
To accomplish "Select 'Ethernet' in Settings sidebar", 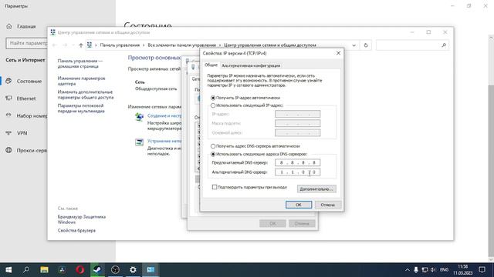I will 26,98.
